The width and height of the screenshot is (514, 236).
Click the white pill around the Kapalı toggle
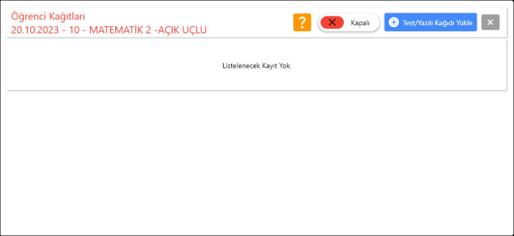[349, 22]
